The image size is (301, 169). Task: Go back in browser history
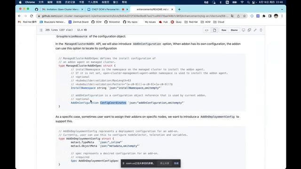(19, 16)
